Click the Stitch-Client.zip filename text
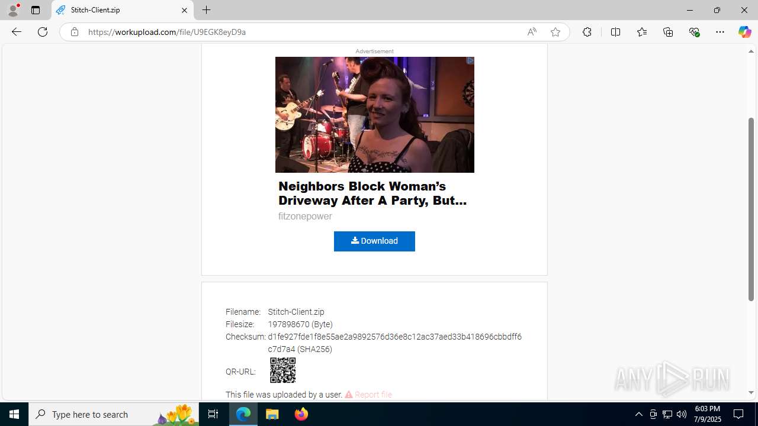Viewport: 758px width, 426px height. click(x=296, y=312)
